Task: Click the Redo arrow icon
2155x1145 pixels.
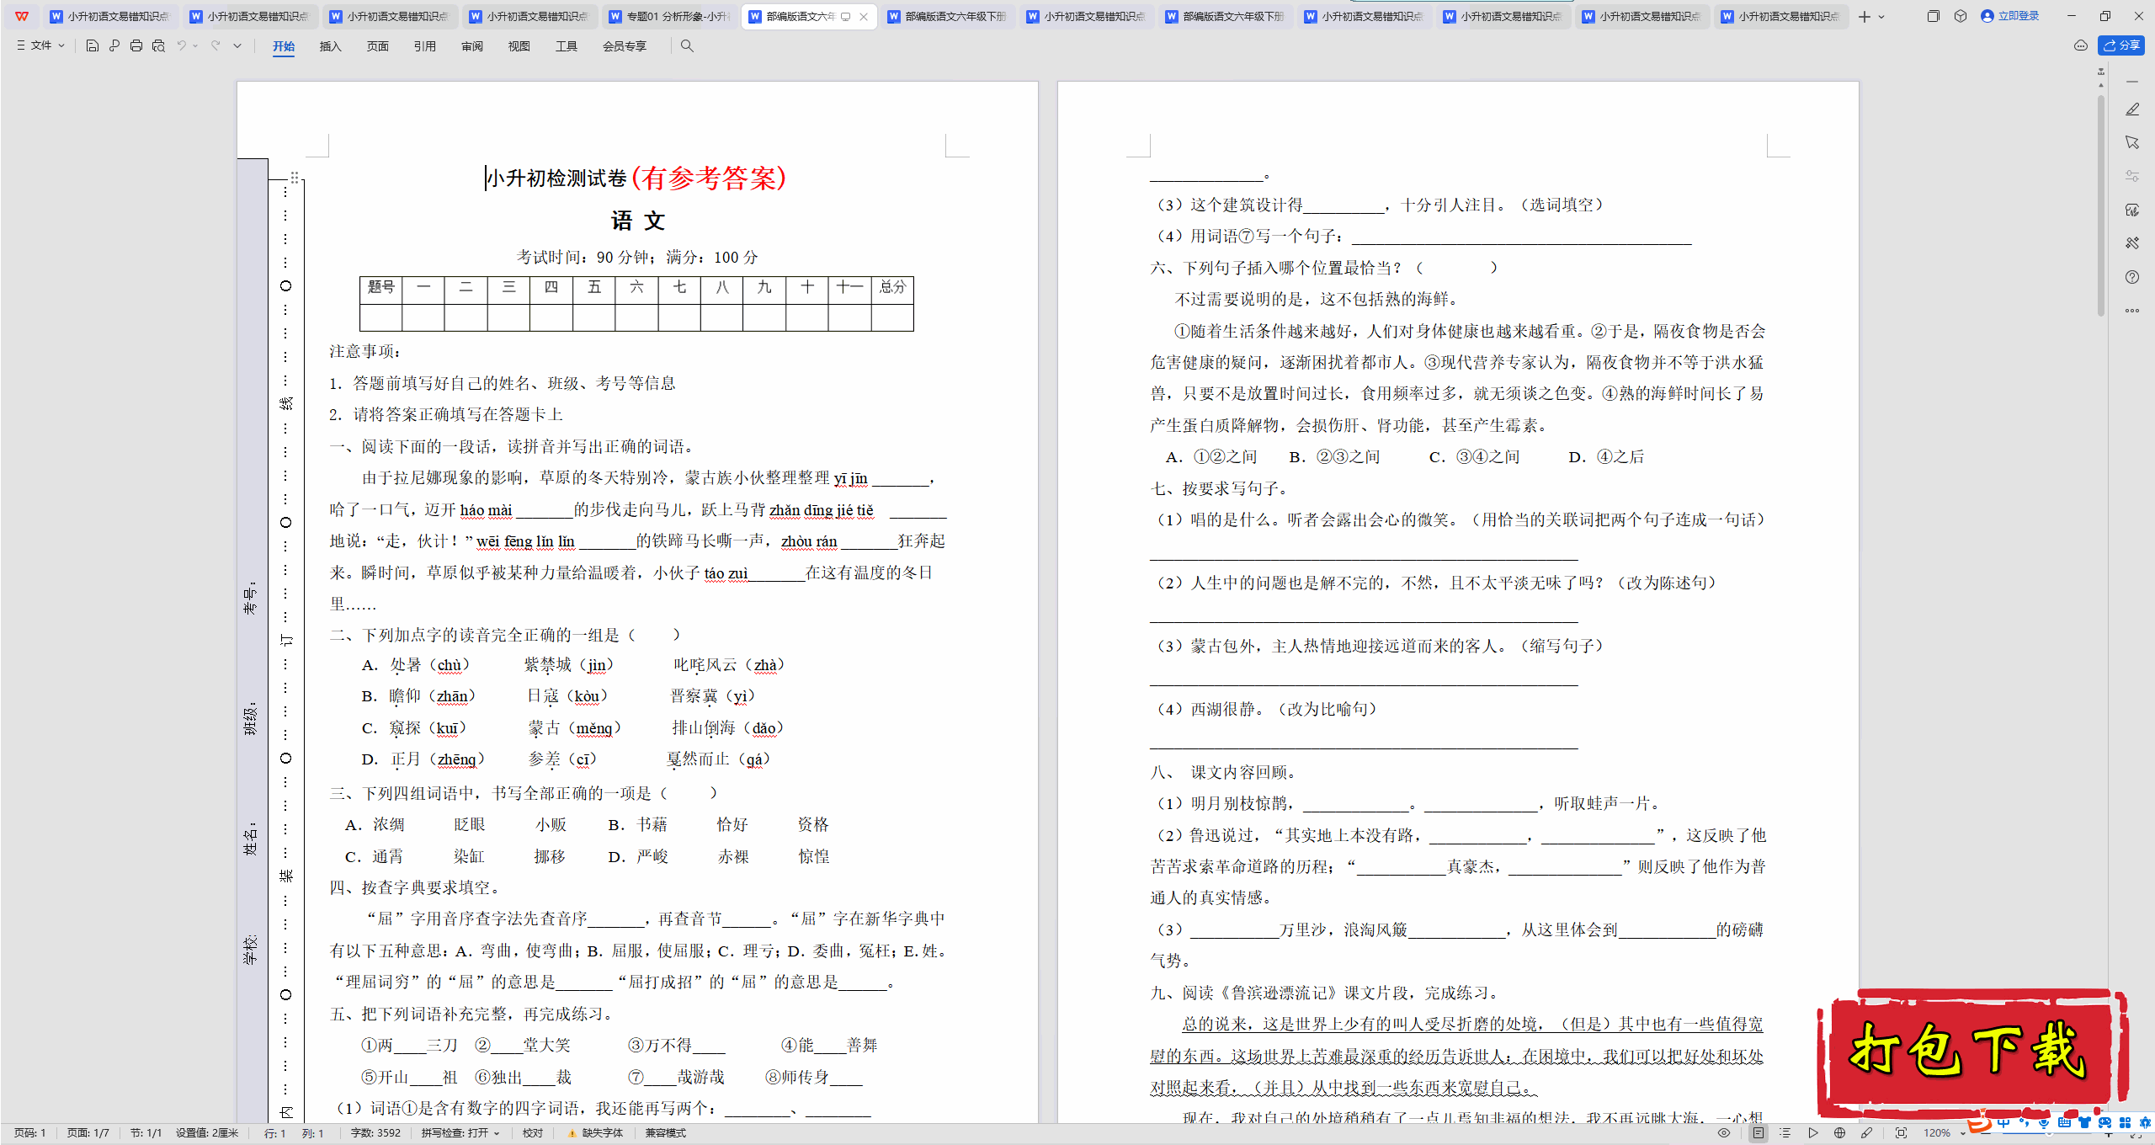Action: 215,45
